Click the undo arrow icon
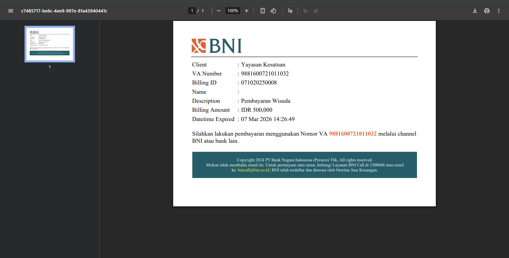The height and width of the screenshot is (258, 509). [305, 11]
